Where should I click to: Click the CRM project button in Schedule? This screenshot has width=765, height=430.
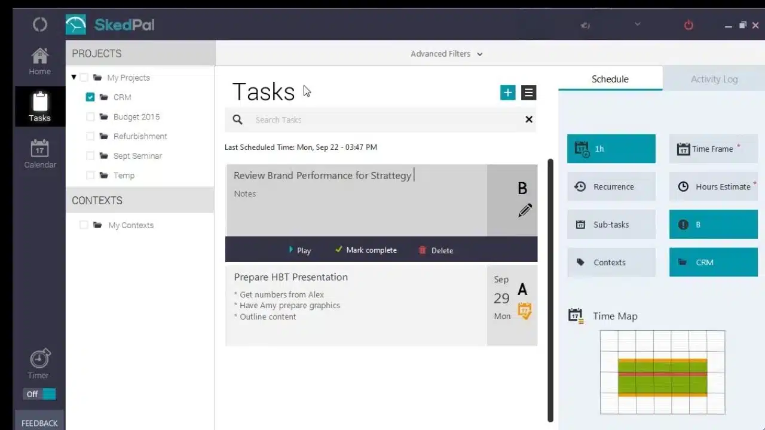(714, 262)
